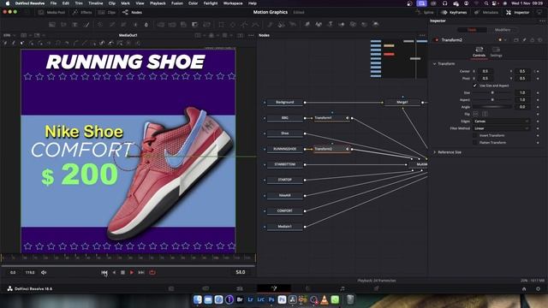Screen dimensions: 548x308
Task: Open the Metadata panel
Action: click(x=486, y=12)
